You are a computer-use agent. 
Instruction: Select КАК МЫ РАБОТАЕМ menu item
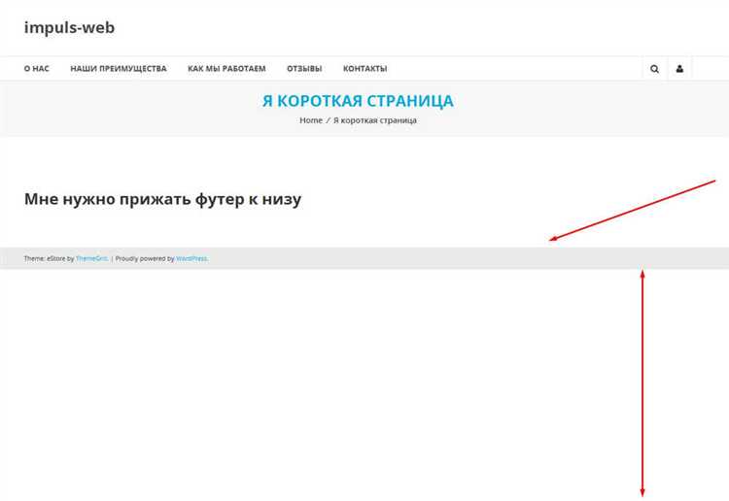coord(226,69)
